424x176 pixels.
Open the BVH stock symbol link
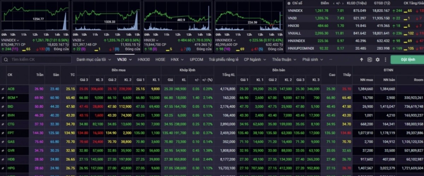point(11,115)
